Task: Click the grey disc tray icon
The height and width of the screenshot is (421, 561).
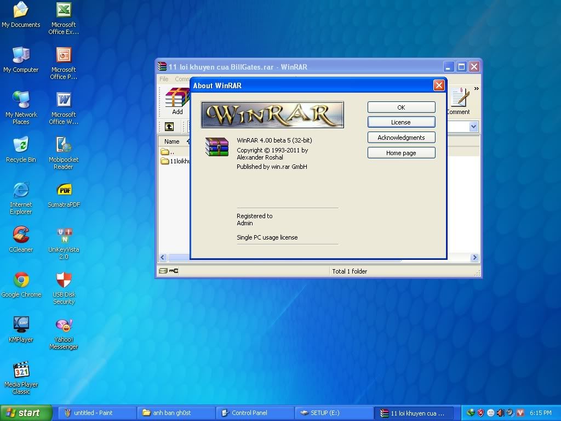Action: point(510,413)
